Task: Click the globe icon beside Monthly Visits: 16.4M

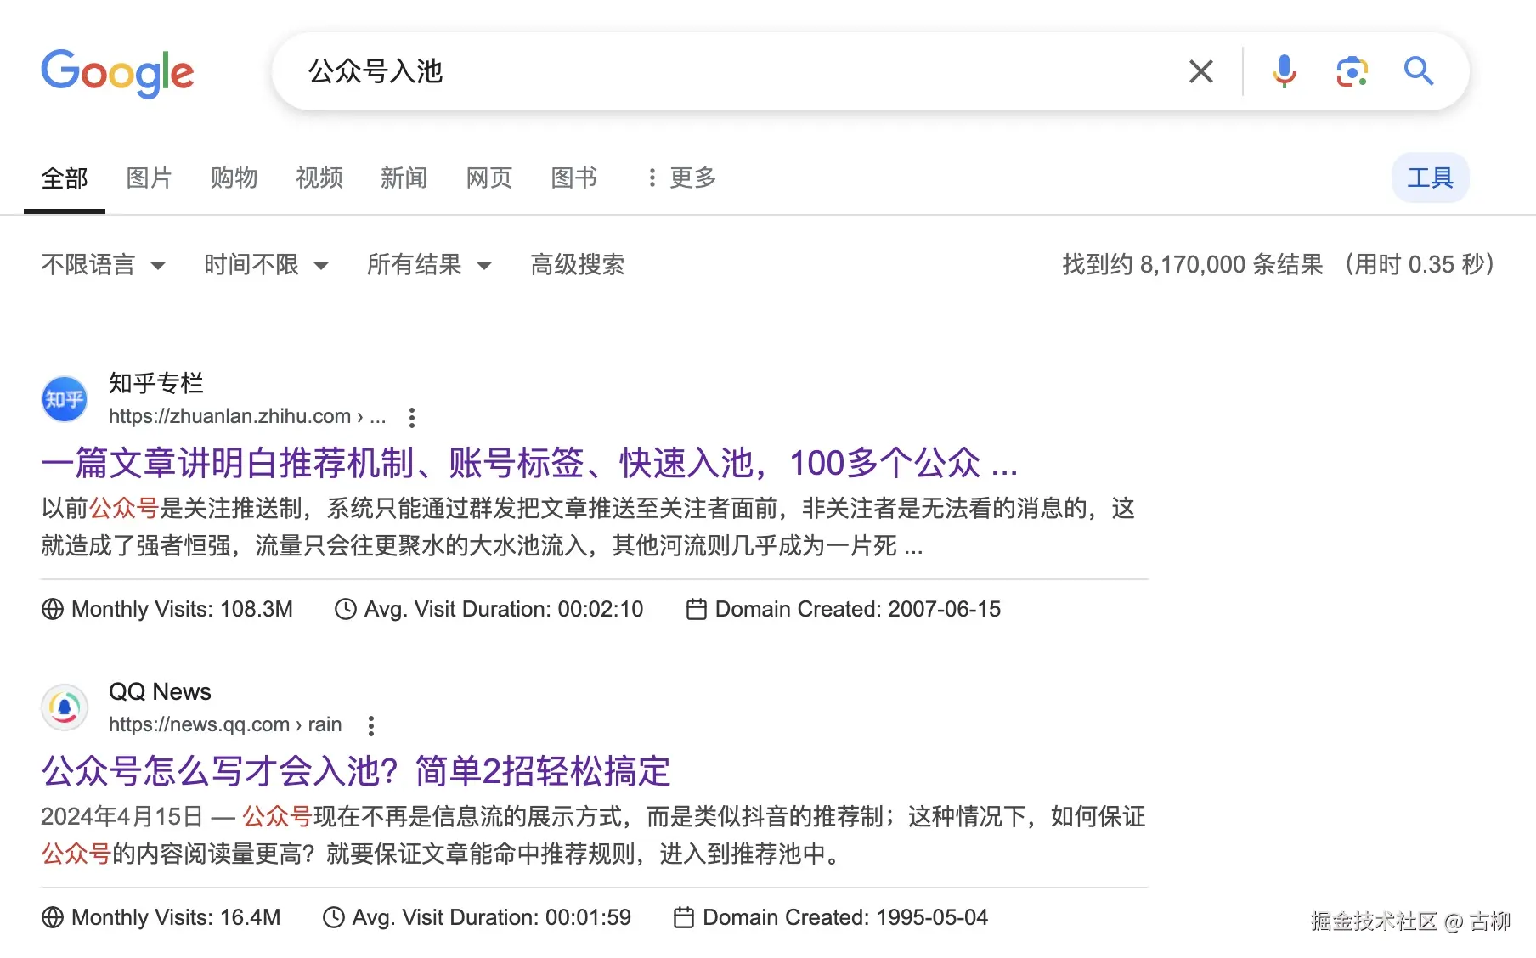Action: [x=53, y=917]
